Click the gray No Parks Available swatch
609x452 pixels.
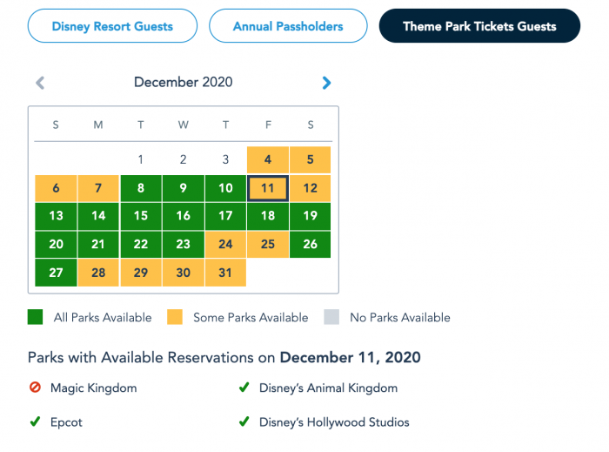pyautogui.click(x=331, y=317)
